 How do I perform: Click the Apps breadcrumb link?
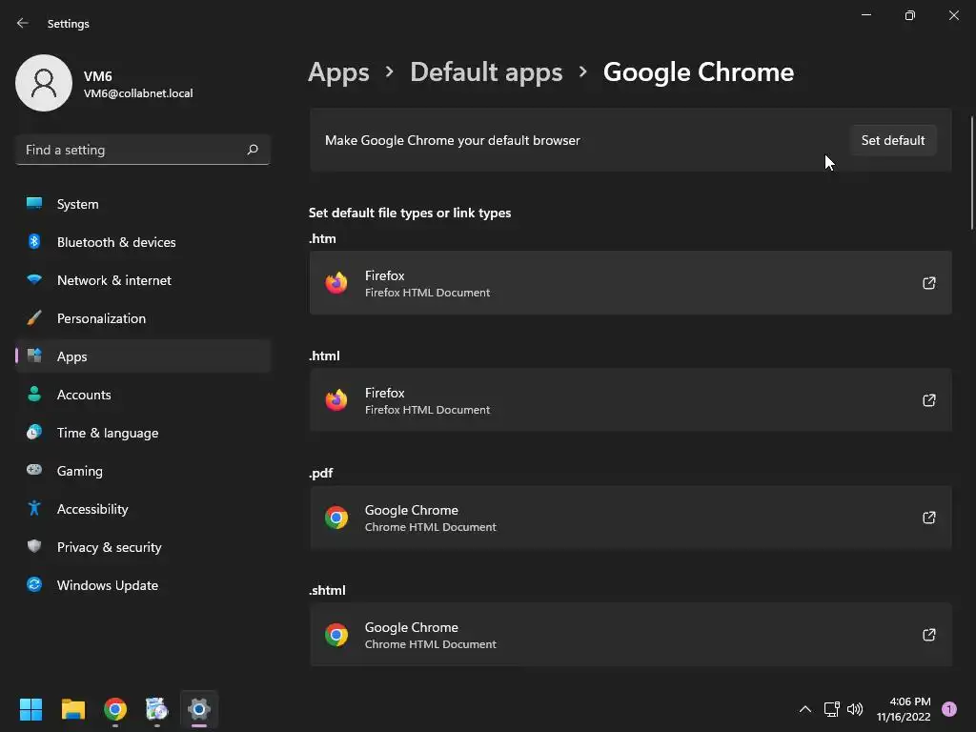pos(338,72)
